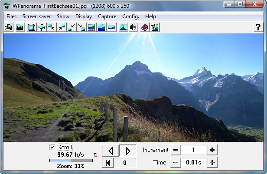Click the large question mark button

coord(257,27)
